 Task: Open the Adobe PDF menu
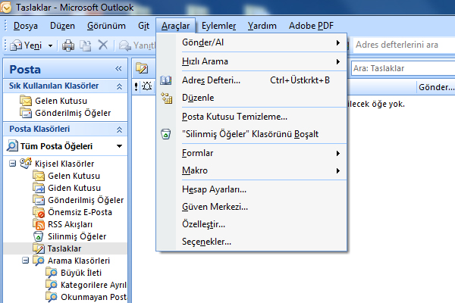point(311,26)
